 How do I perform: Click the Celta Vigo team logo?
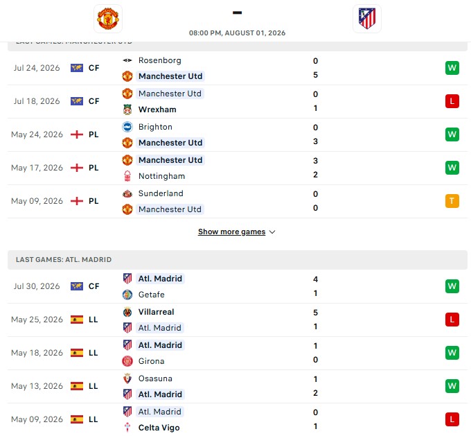[x=127, y=428]
